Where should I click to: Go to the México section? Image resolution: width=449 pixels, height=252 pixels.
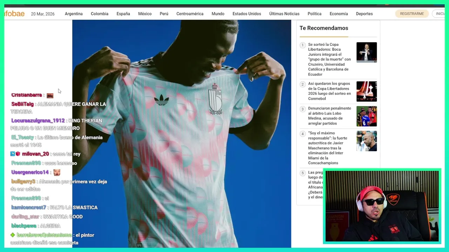pyautogui.click(x=145, y=14)
